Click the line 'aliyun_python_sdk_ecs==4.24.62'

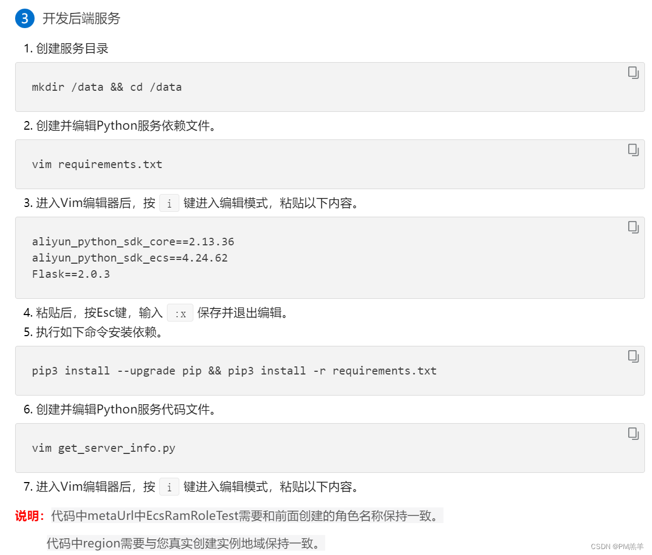(130, 258)
